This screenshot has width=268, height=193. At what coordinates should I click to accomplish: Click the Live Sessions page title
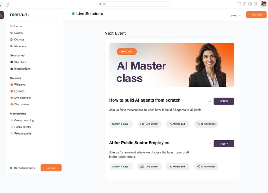pyautogui.click(x=90, y=14)
